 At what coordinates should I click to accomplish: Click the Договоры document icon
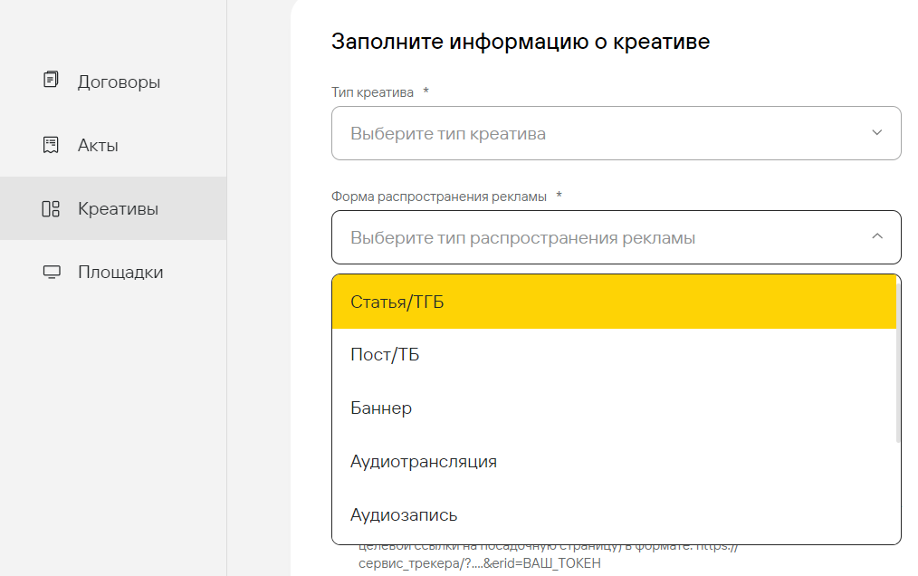click(51, 81)
